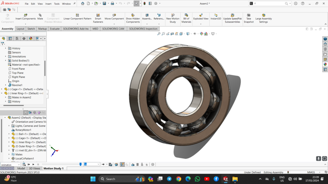The height and width of the screenshot is (184, 328).
Task: Open Bill of Materials tool
Action: click(186, 18)
